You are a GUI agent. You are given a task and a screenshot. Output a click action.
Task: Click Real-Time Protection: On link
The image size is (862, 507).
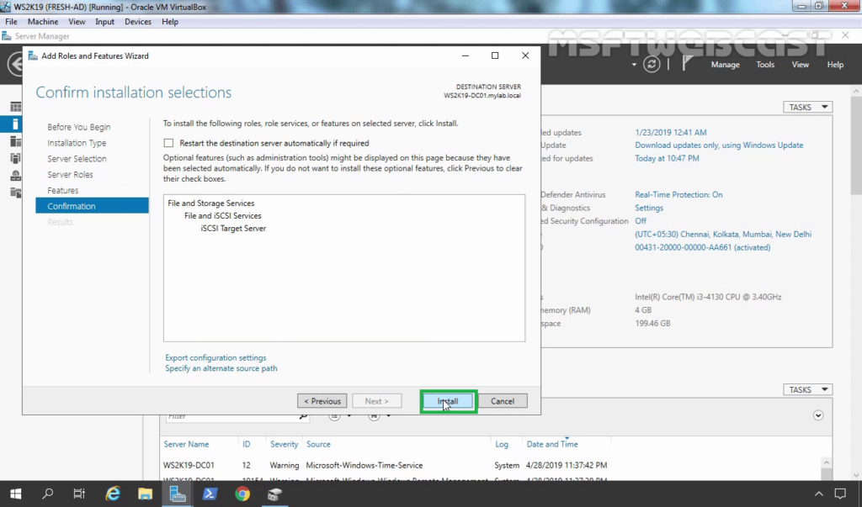[x=678, y=194]
